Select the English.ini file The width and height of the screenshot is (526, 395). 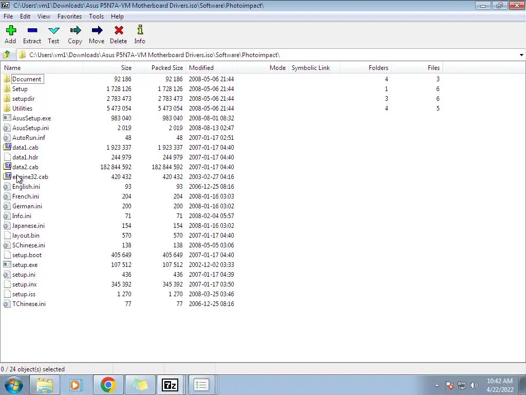(x=26, y=186)
